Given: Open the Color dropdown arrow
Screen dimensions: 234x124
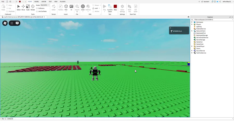Looking at the screenshot, I should [x=83, y=12].
